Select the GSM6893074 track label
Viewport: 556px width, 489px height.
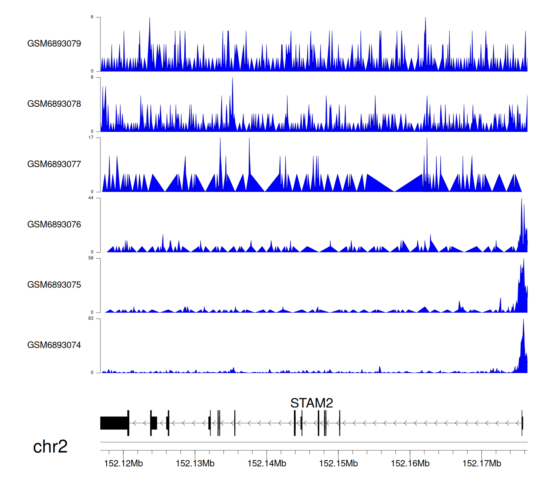(54, 345)
